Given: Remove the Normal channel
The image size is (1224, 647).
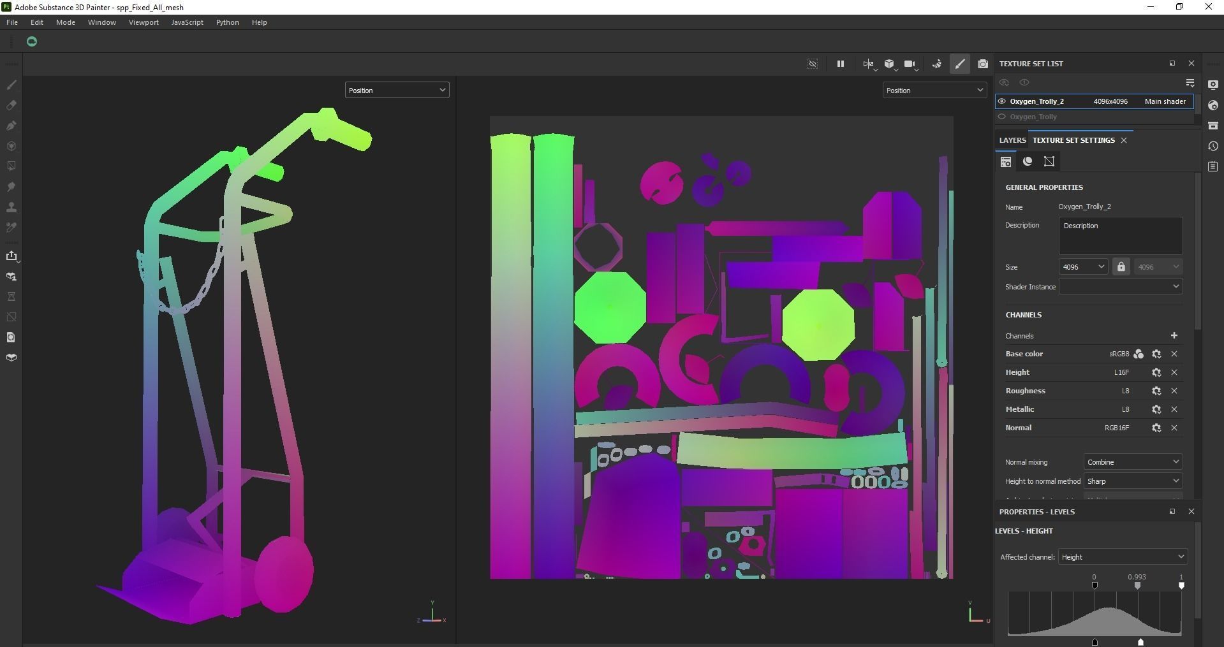Looking at the screenshot, I should click(x=1174, y=428).
